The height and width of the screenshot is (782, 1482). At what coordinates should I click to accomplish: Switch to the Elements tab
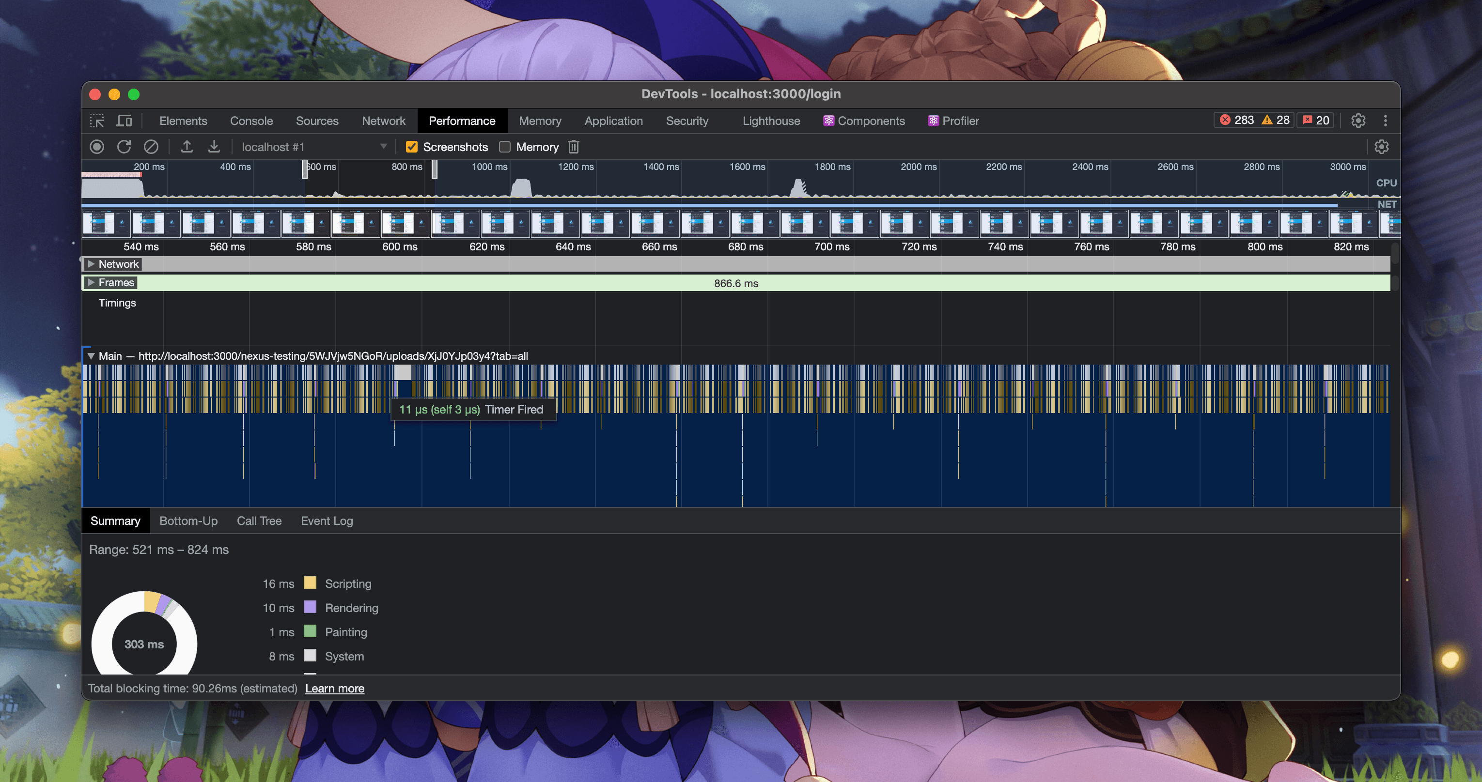click(183, 121)
